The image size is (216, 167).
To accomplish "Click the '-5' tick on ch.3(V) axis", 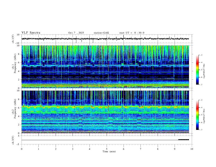I will [x=19, y=144].
